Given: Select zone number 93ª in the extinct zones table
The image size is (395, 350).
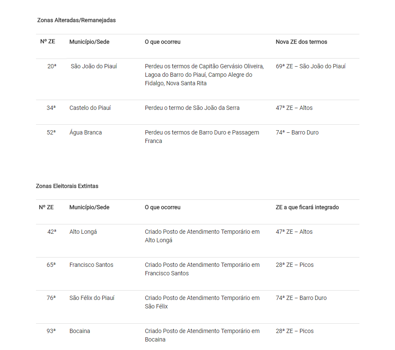Looking at the screenshot, I should 51,331.
